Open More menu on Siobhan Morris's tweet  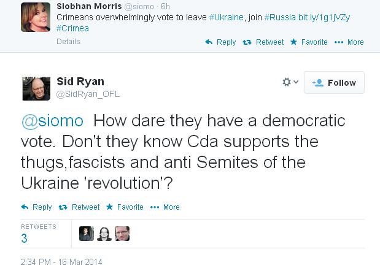coord(349,42)
